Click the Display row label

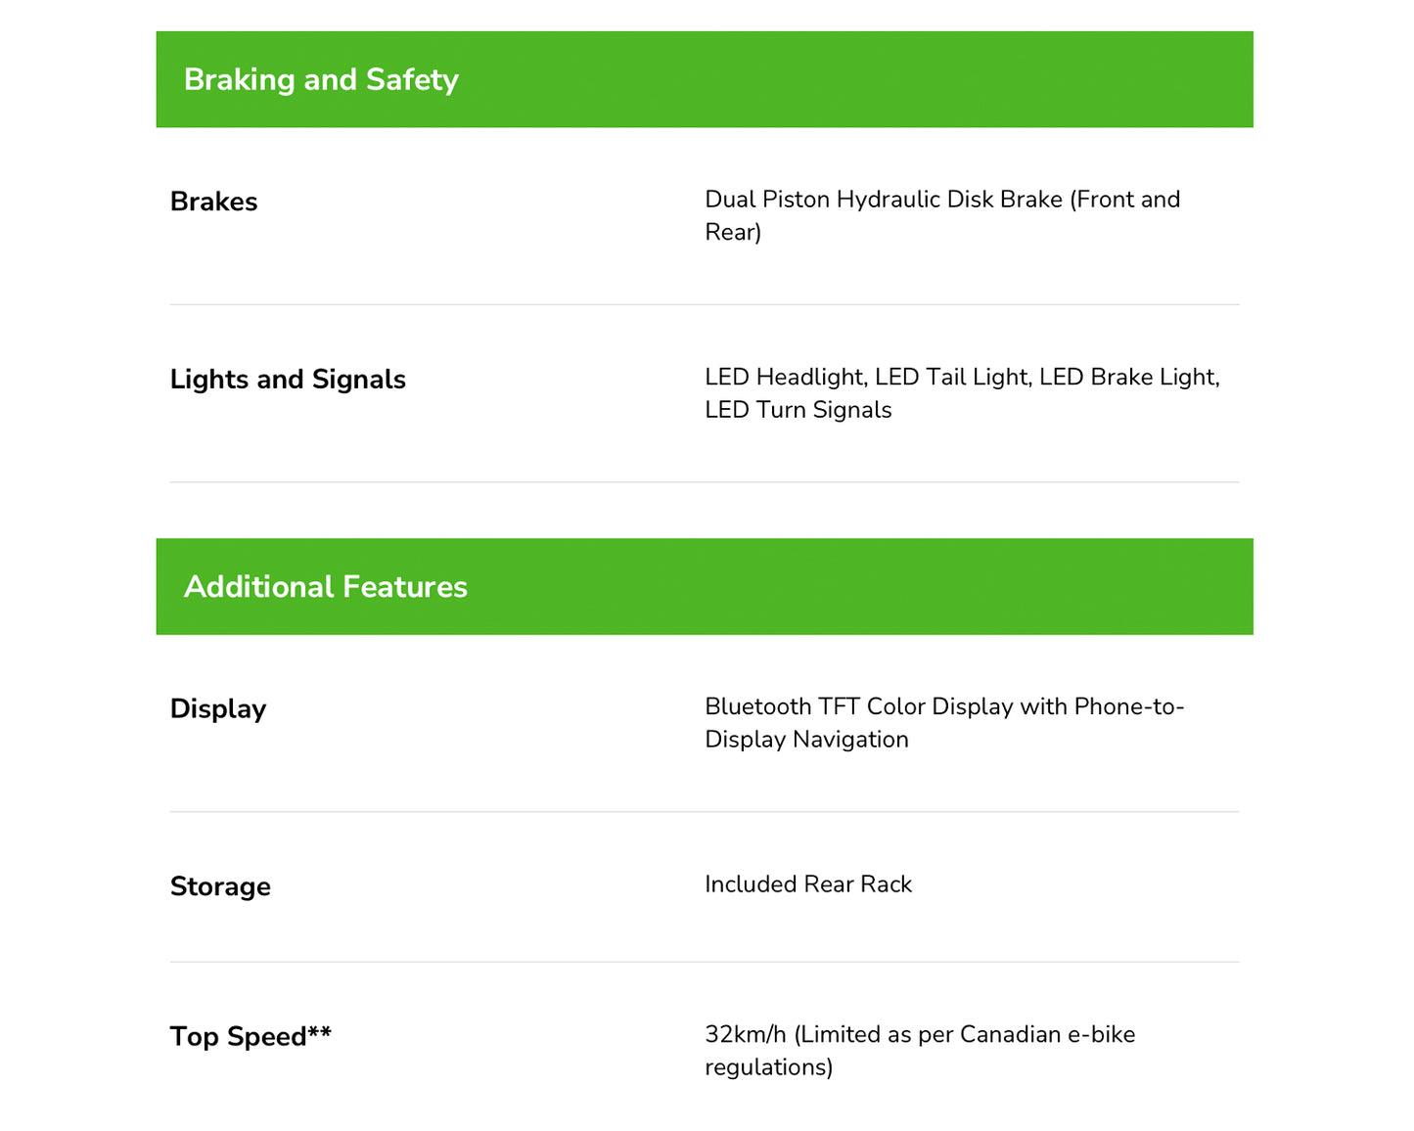(218, 709)
